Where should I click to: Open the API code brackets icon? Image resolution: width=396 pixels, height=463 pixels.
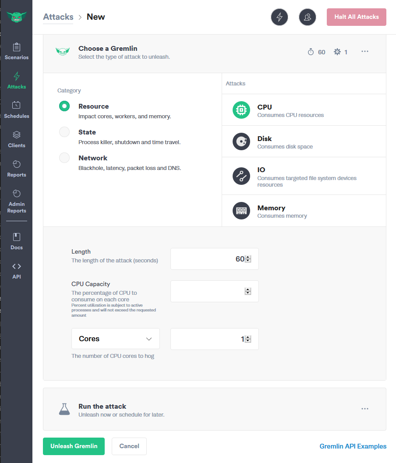pyautogui.click(x=17, y=266)
